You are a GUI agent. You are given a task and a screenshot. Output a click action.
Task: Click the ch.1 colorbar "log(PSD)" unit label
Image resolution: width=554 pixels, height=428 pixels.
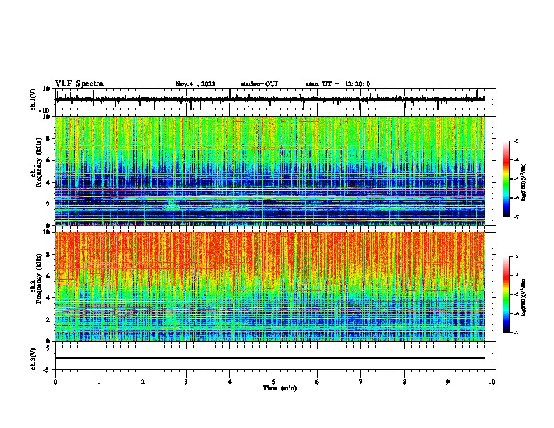coord(524,183)
